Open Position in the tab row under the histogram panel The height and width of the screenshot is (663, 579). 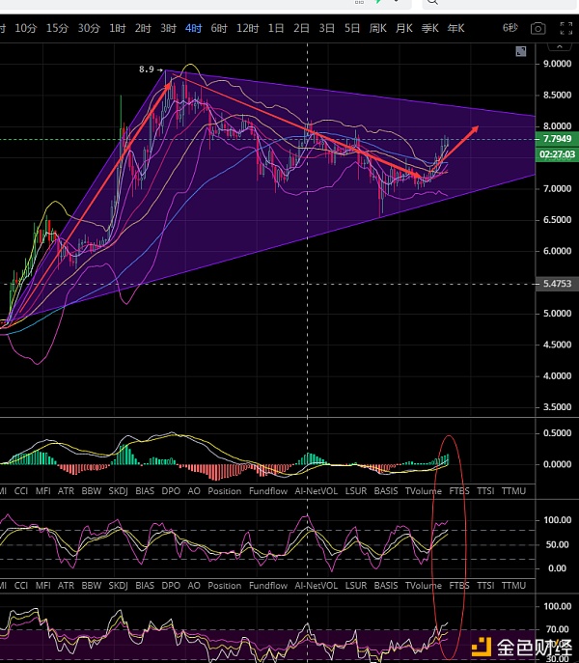click(x=225, y=491)
